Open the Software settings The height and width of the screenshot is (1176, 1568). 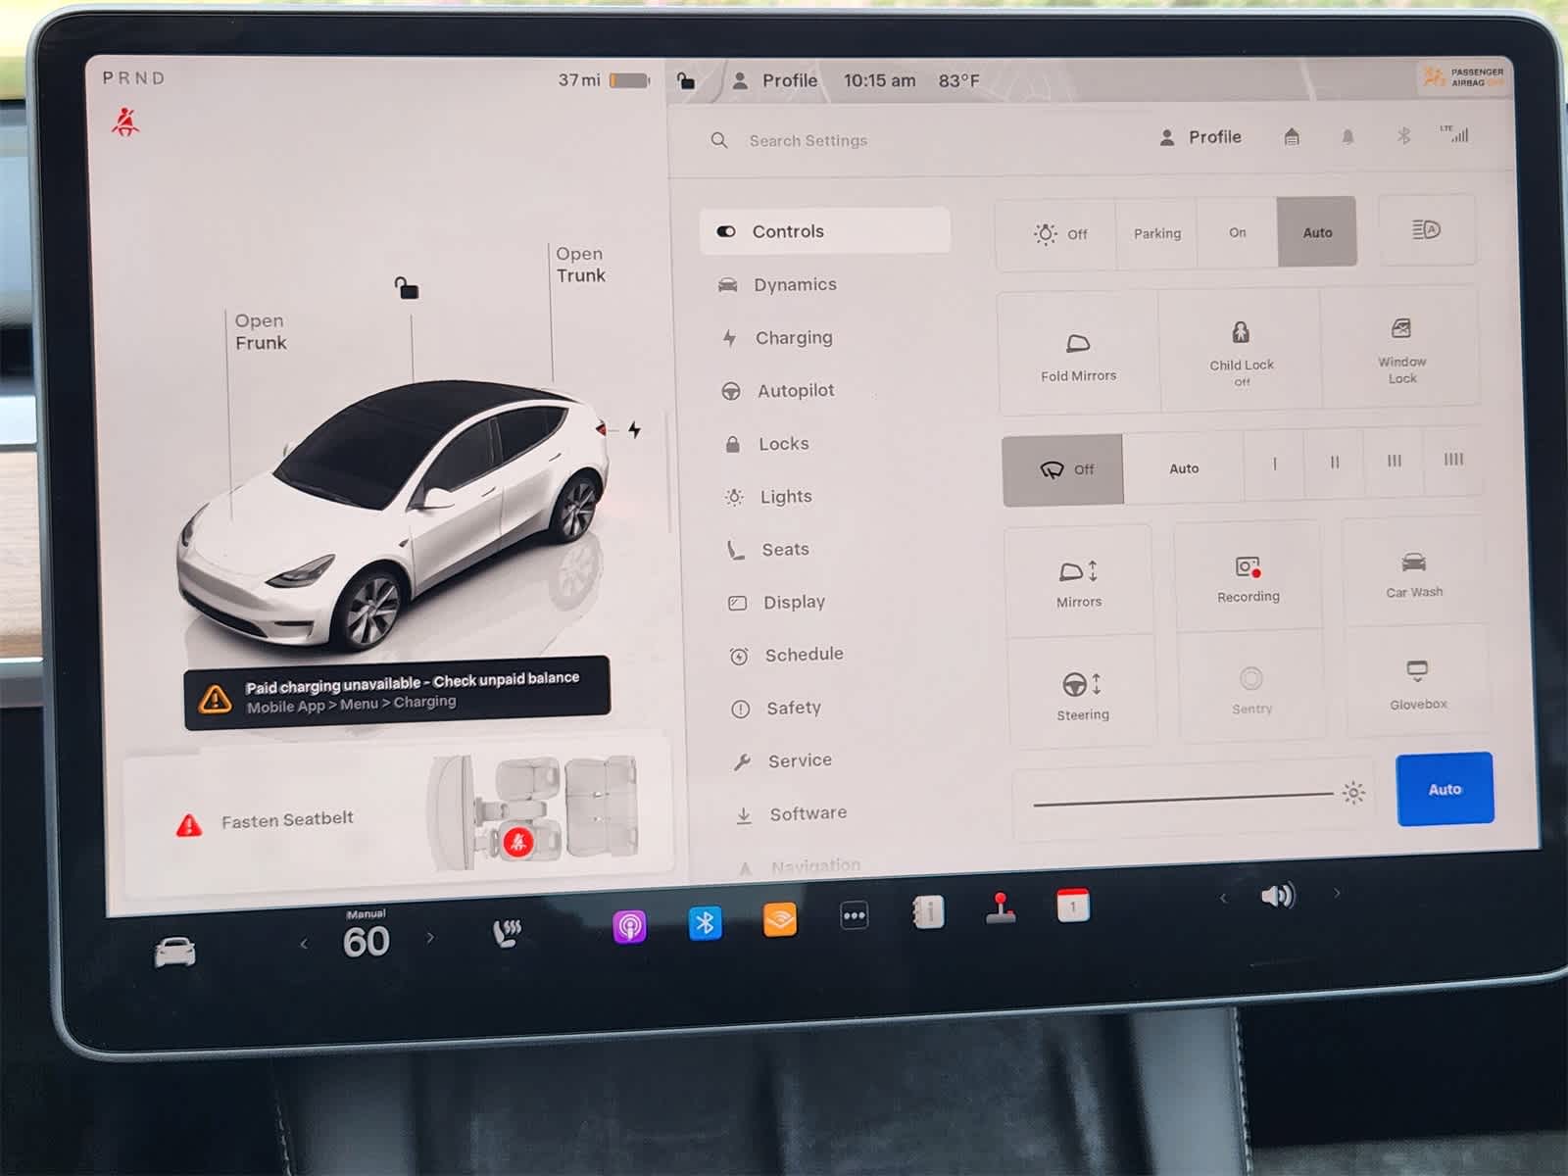click(791, 813)
